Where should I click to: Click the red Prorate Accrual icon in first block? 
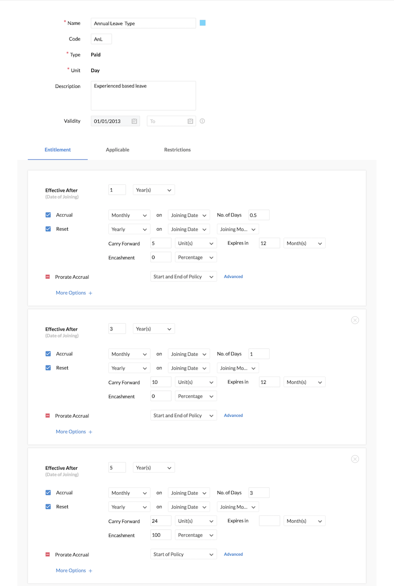pos(47,277)
